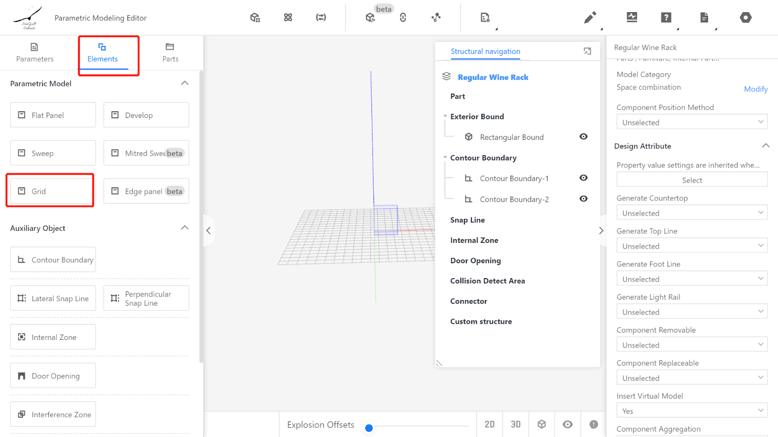Click the warning exclamation icon in bottom bar

[x=594, y=424]
